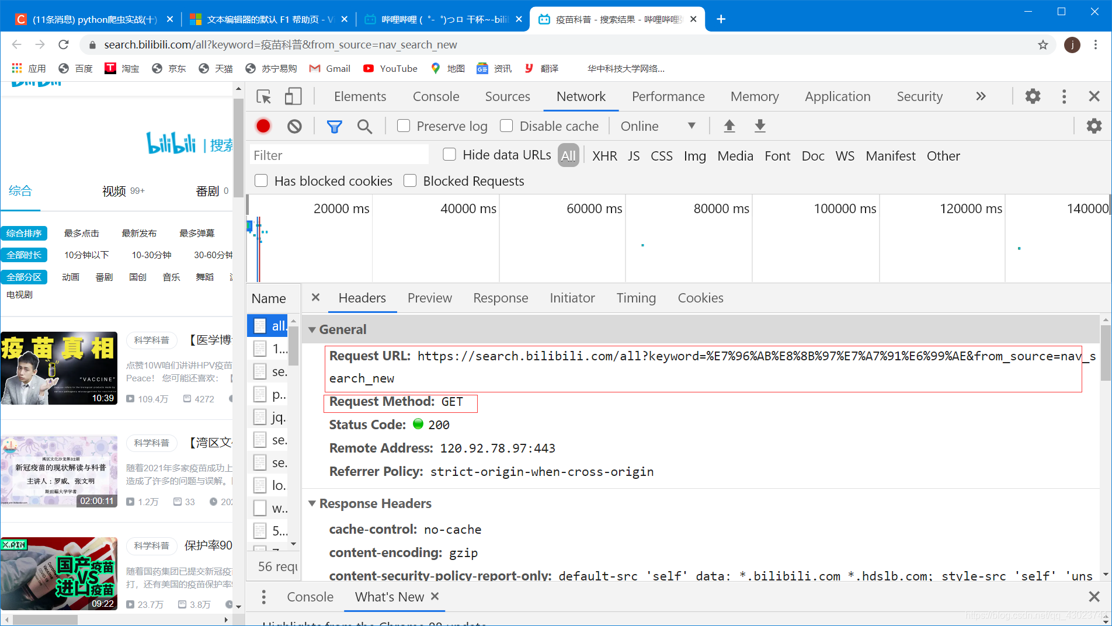This screenshot has width=1112, height=626.
Task: Switch to the Elements panel
Action: 360,96
